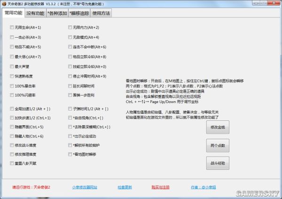Open the 小幸修改器网站 link
This screenshot has height=199, width=282.
[x=85, y=187]
